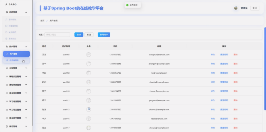
Task: Open 陈二's avatar thumbnail
Action: tap(88, 91)
